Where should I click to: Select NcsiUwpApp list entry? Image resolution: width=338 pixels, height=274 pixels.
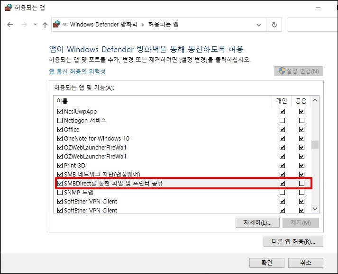[x=80, y=112]
